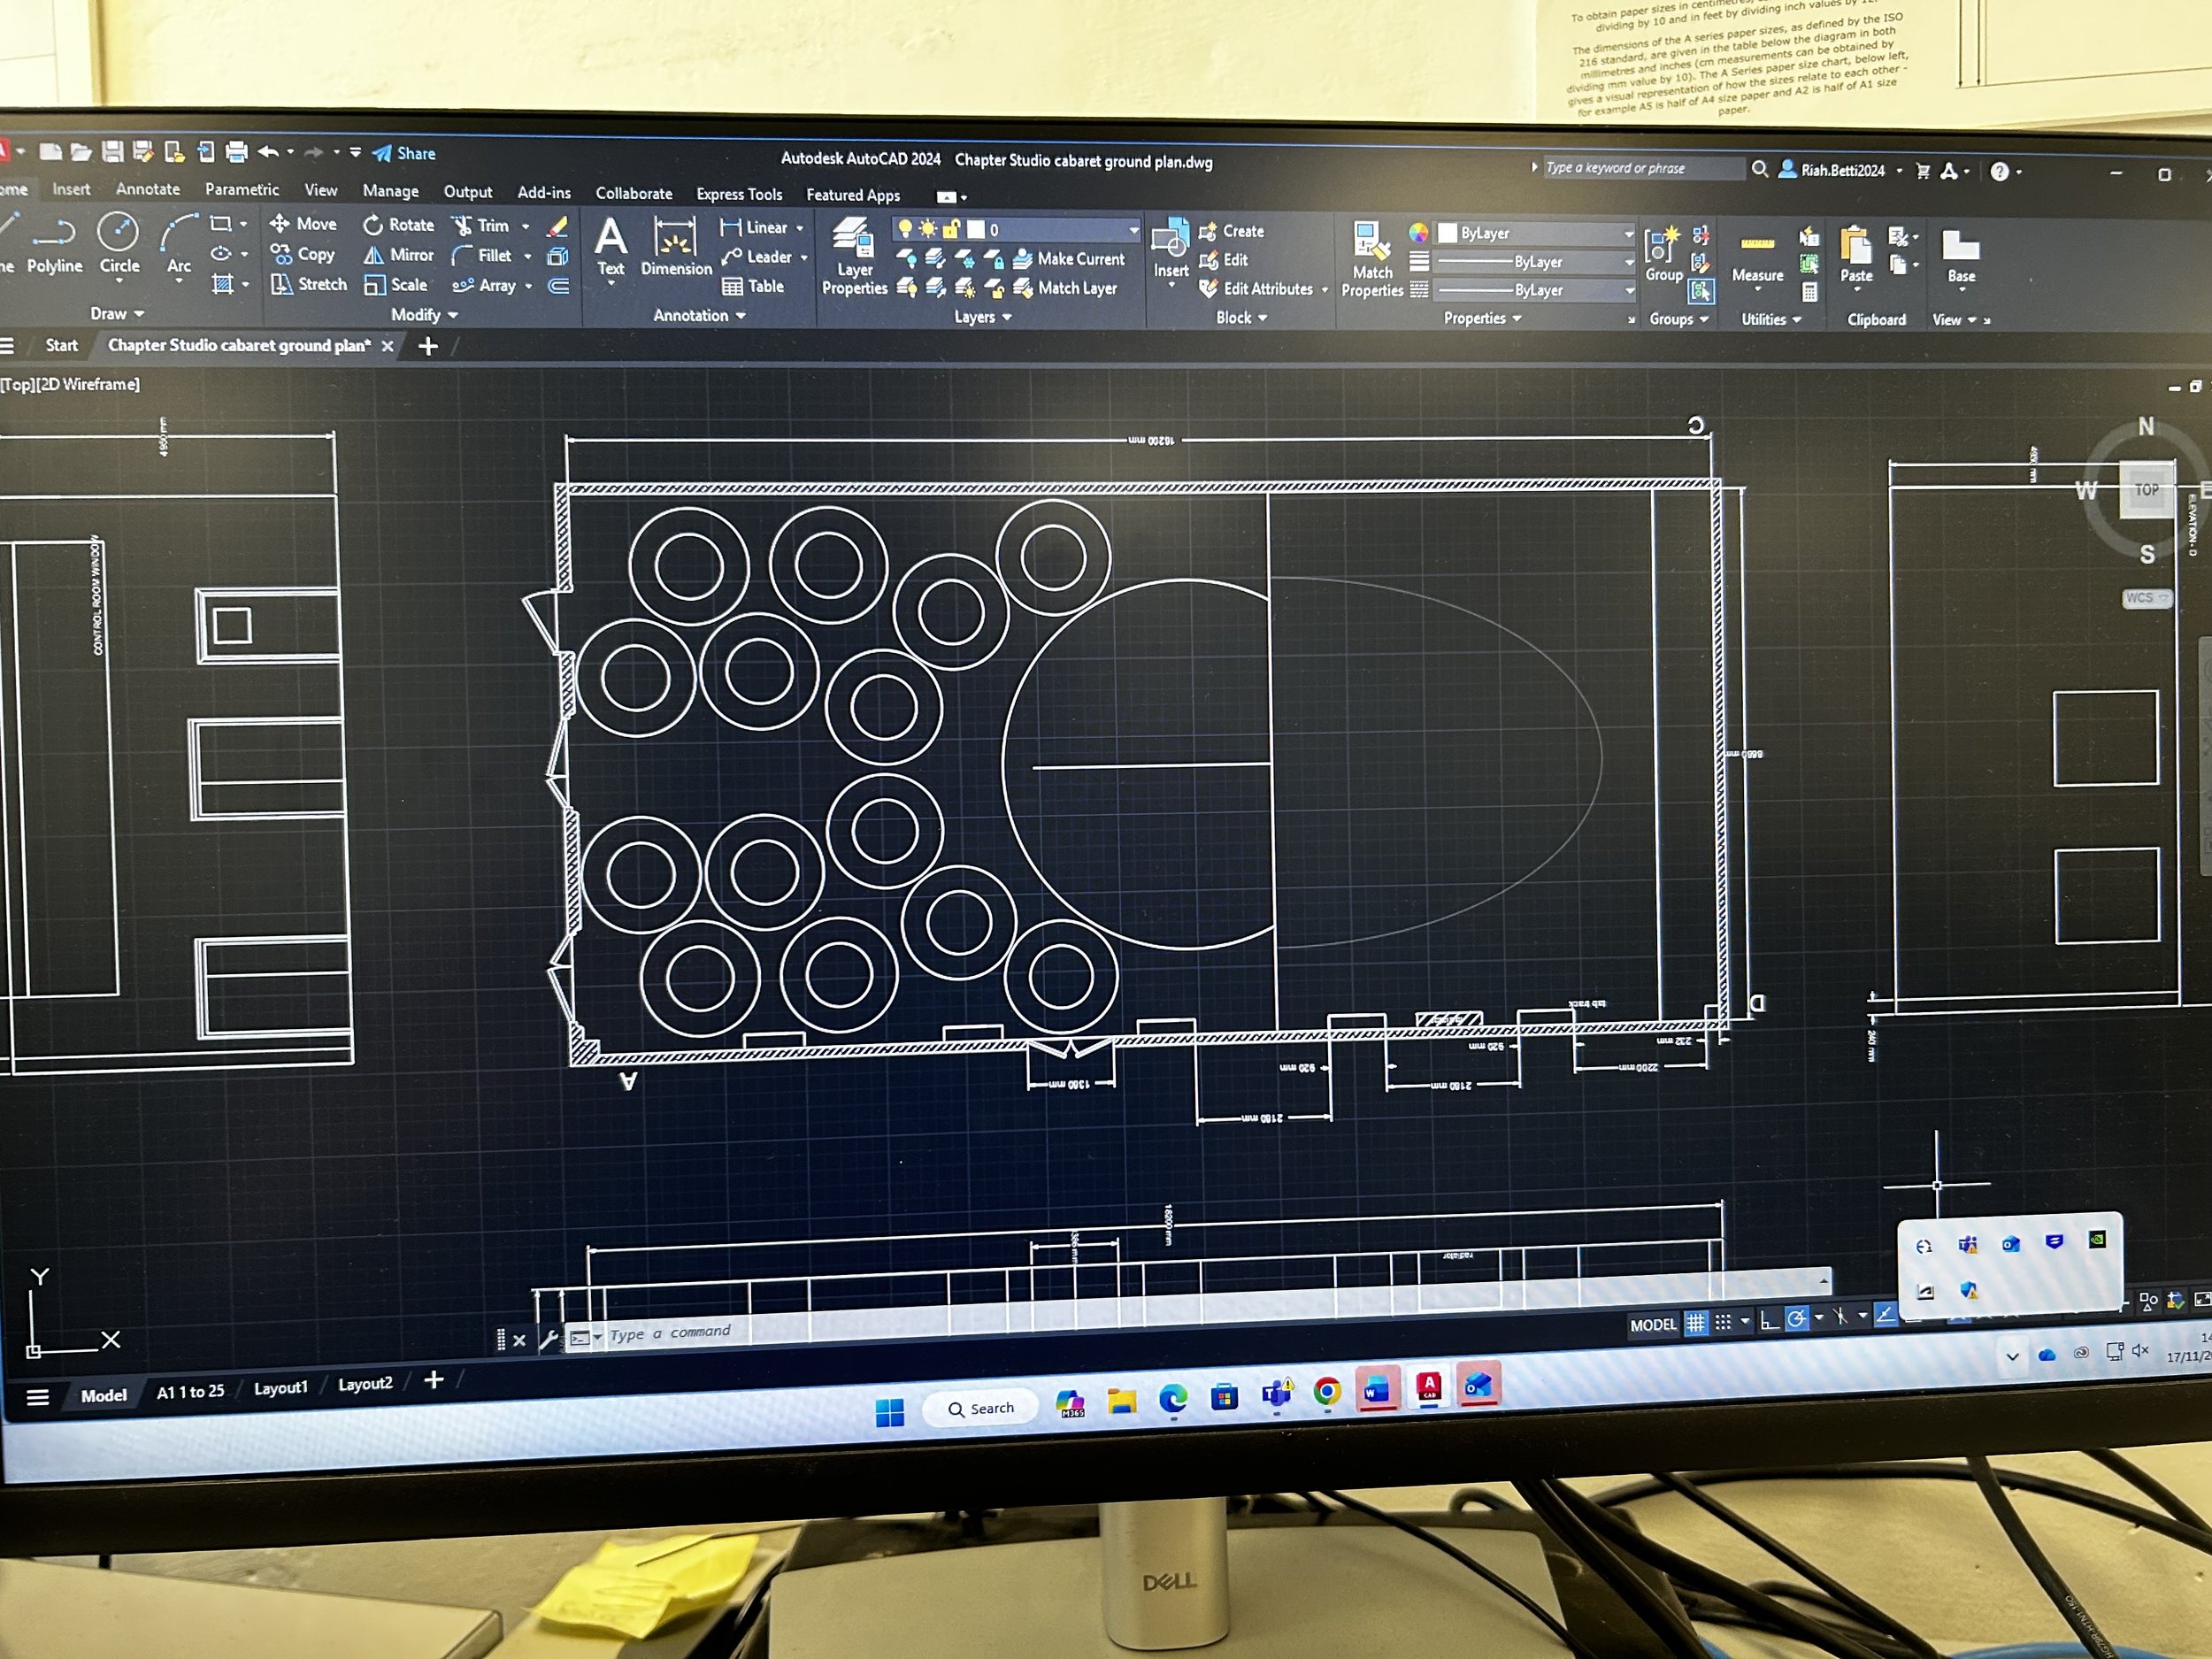2212x1659 pixels.
Task: Click the keyword or phrase search box
Action: click(x=1642, y=168)
